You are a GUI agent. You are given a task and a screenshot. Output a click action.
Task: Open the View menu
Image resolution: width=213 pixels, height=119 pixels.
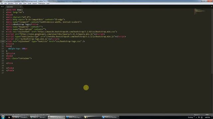pyautogui.click(x=20, y=4)
